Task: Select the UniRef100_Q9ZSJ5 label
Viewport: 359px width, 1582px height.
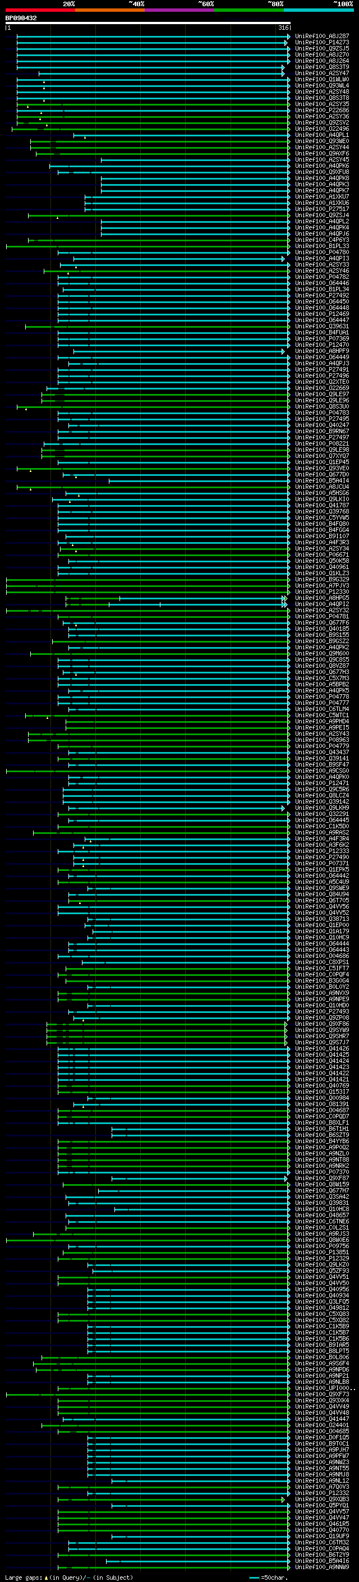Action: tap(322, 48)
